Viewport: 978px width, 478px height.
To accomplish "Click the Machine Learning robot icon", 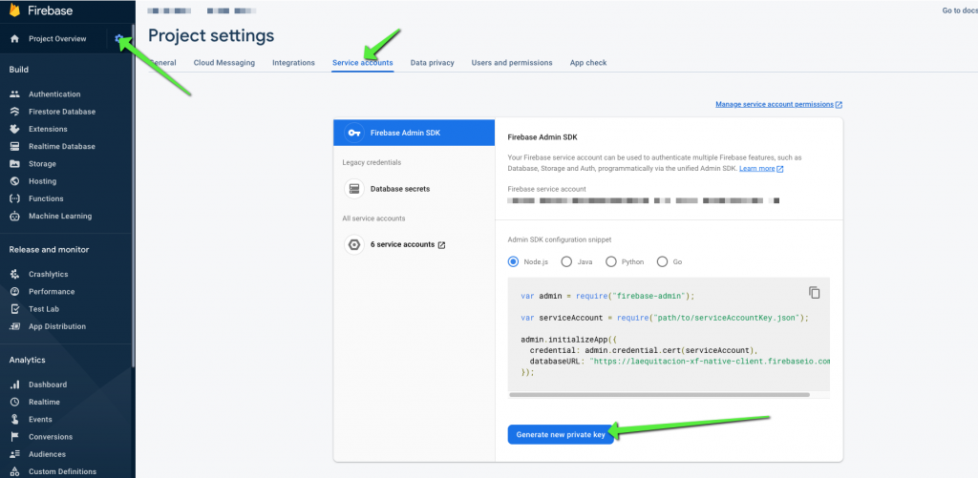I will click(15, 217).
